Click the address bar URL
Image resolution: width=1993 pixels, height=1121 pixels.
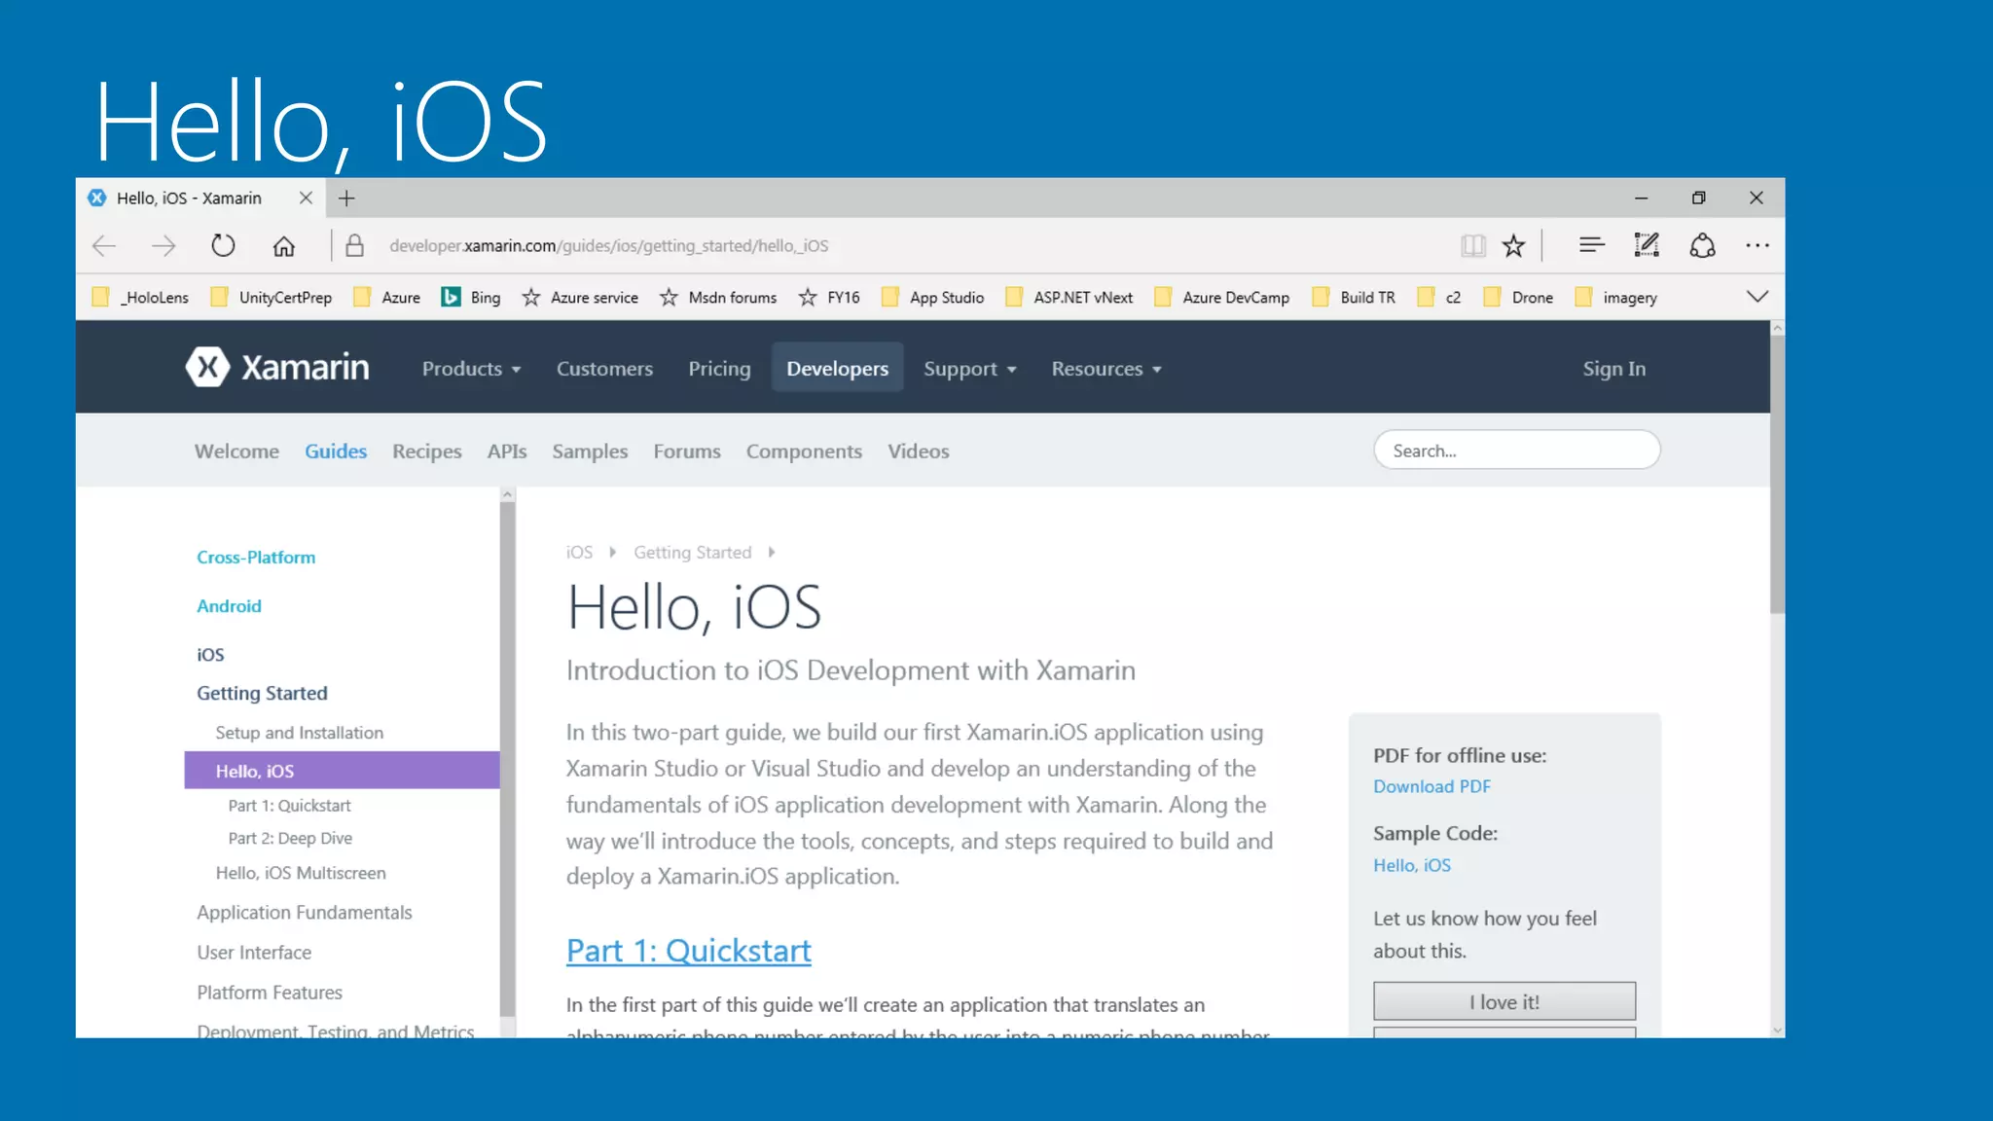coord(609,246)
